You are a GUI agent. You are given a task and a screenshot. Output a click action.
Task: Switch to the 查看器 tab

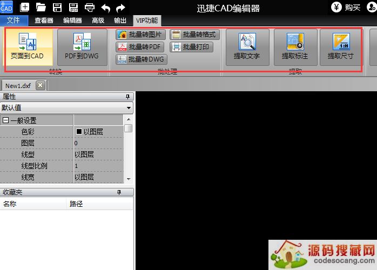pos(44,21)
